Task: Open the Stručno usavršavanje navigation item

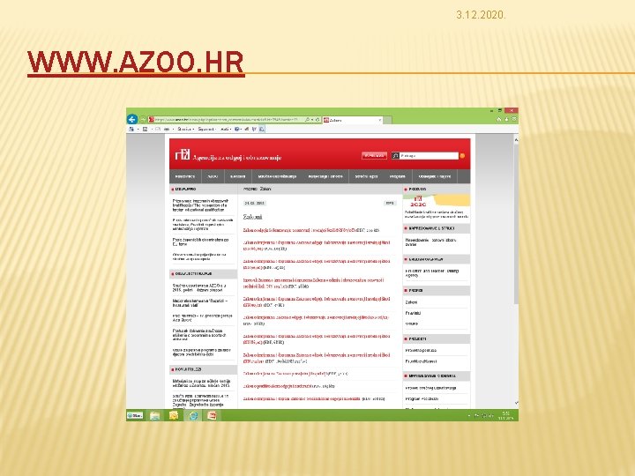Action: tap(278, 176)
